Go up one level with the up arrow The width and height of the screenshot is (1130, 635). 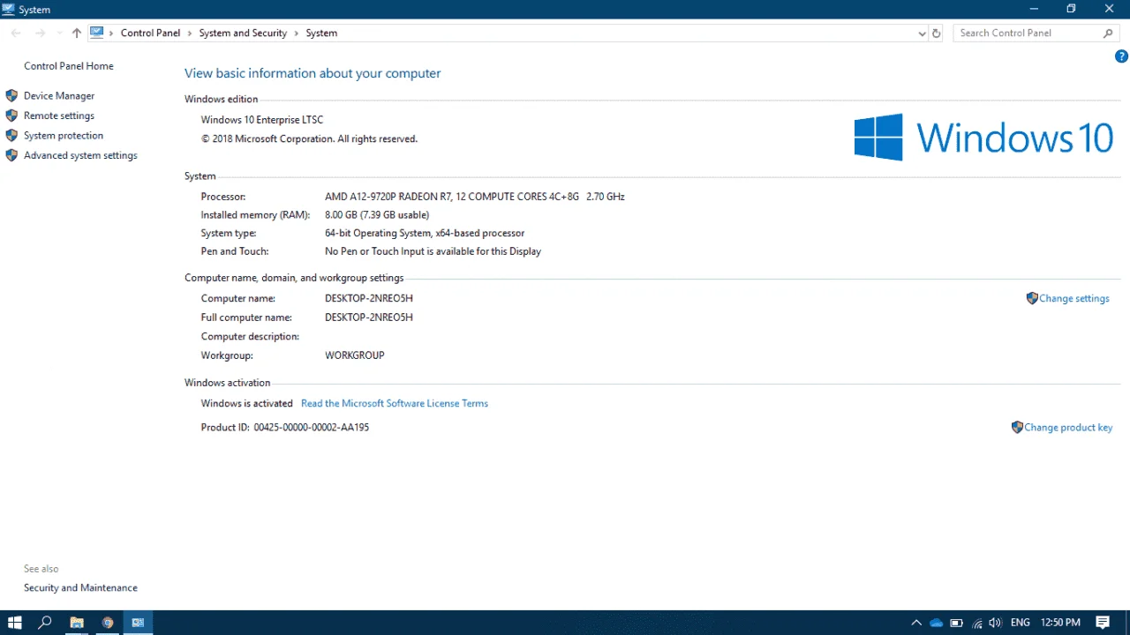pos(77,33)
